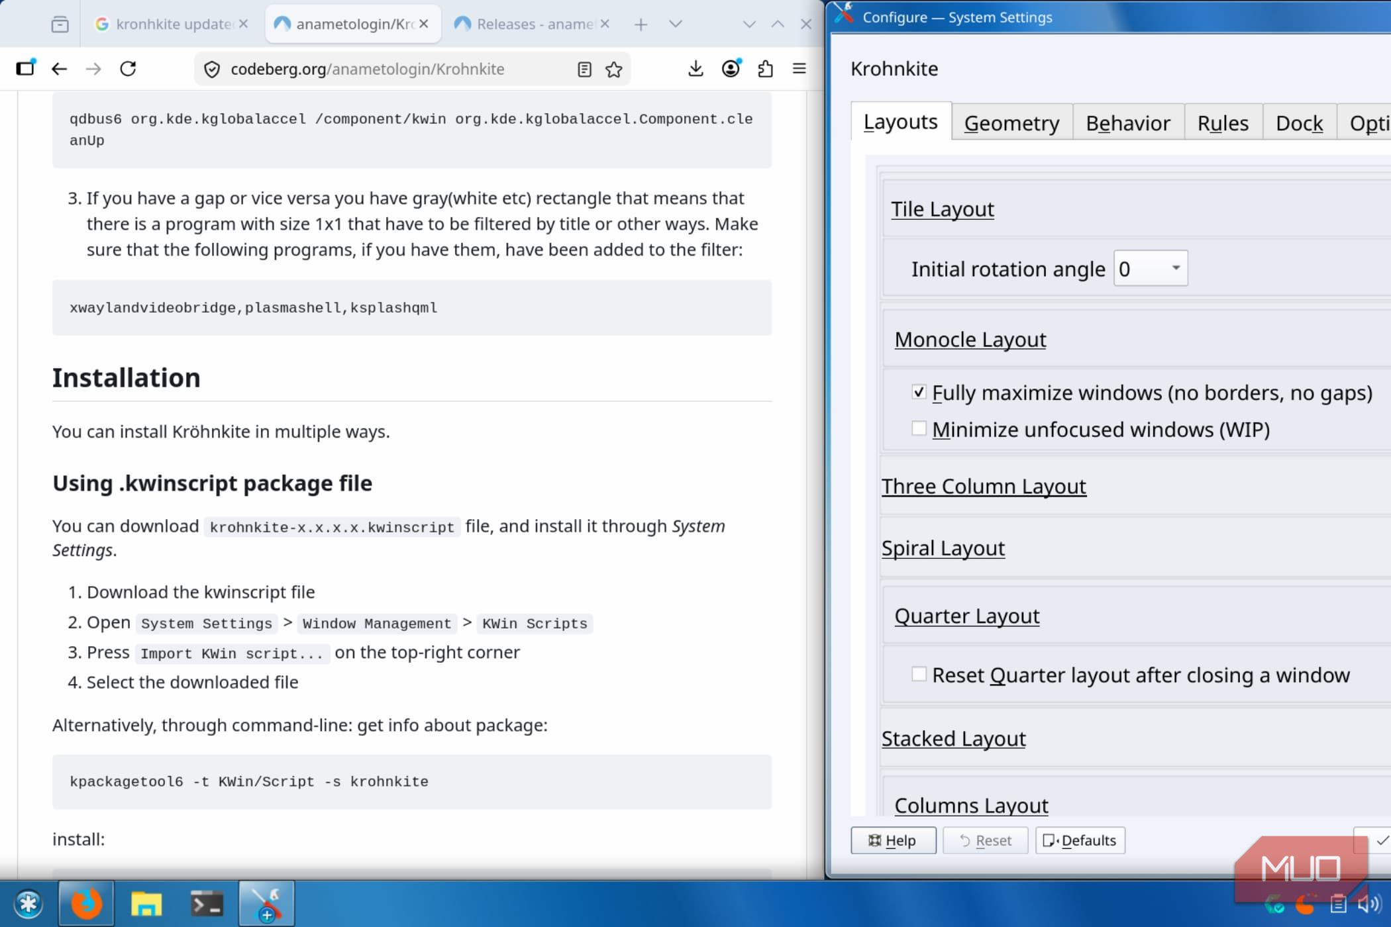Bookmark this page with star icon
The width and height of the screenshot is (1391, 927).
point(614,70)
